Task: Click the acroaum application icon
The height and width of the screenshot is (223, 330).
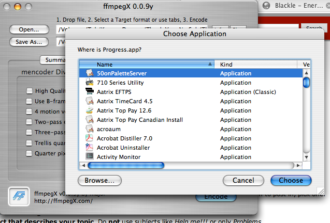Action: pyautogui.click(x=90, y=129)
